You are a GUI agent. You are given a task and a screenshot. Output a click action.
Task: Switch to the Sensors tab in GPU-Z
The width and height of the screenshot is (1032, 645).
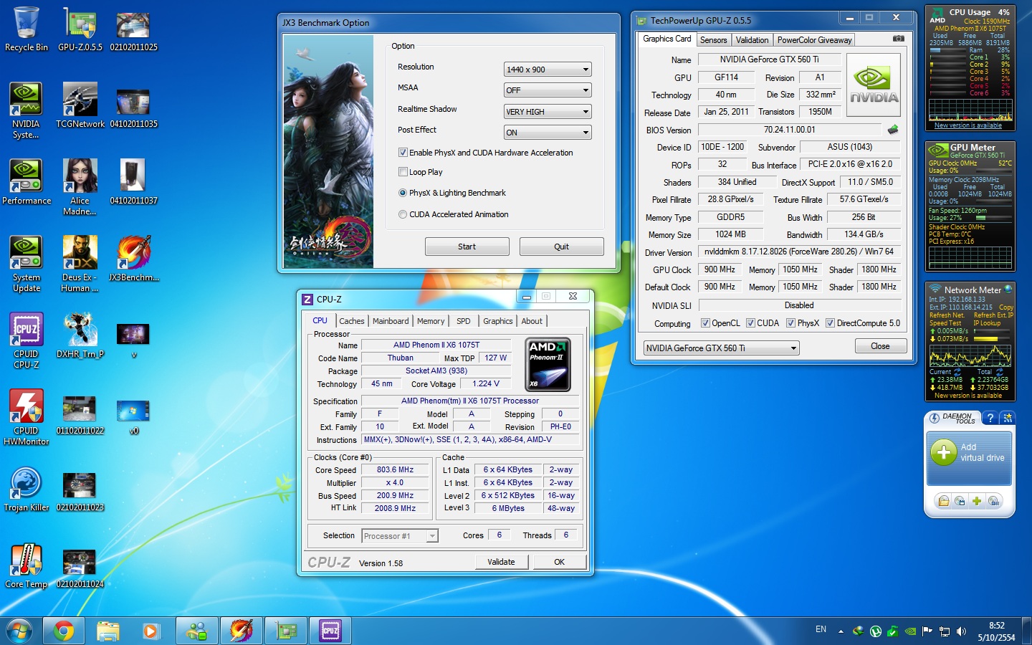(713, 40)
